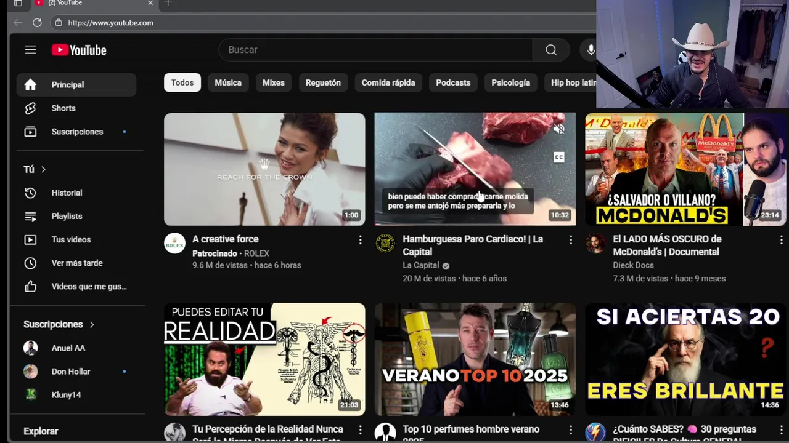Viewport: 789px width, 443px height.
Task: Click the YouTube logo
Action: coord(79,50)
